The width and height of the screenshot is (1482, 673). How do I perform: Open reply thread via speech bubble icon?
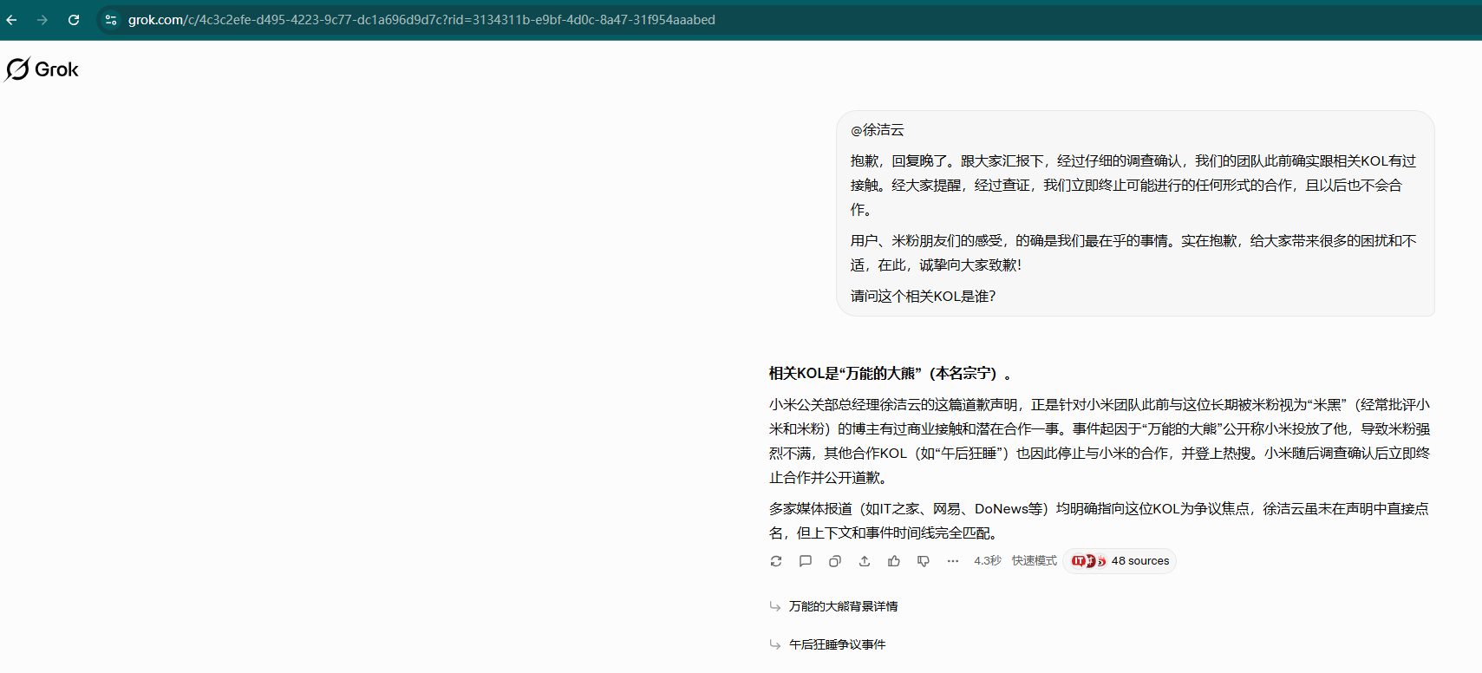click(x=806, y=561)
